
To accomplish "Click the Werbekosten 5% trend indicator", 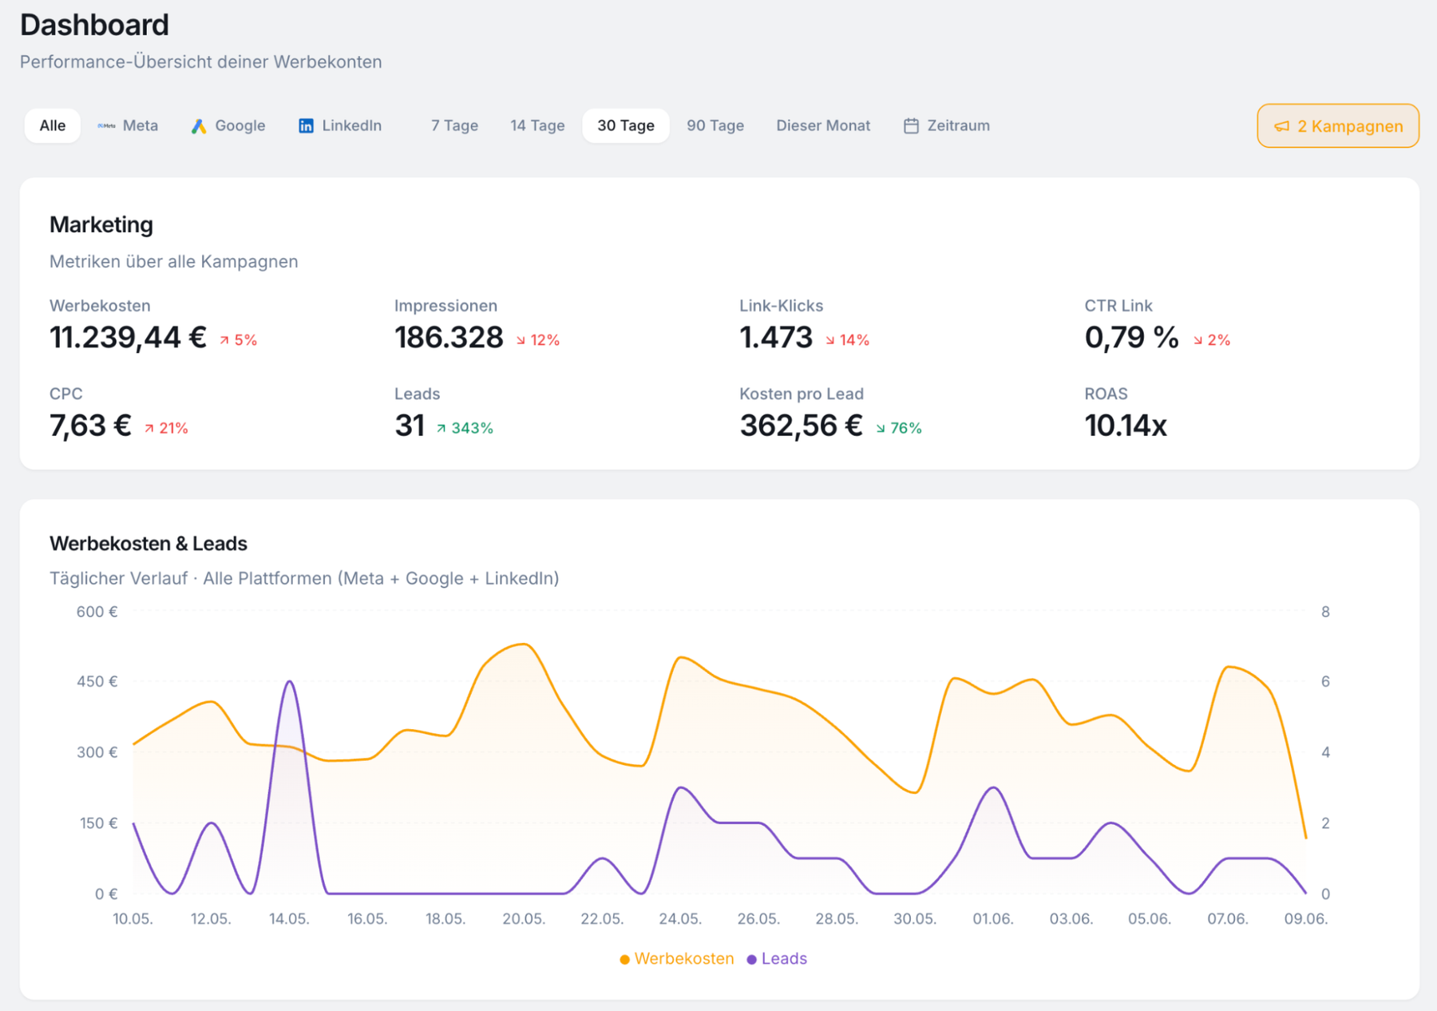I will (238, 340).
